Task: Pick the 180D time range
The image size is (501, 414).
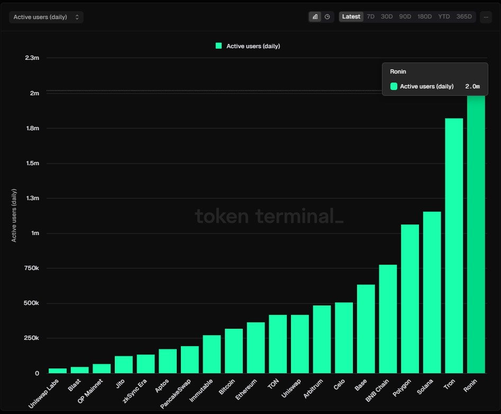Action: coord(424,17)
